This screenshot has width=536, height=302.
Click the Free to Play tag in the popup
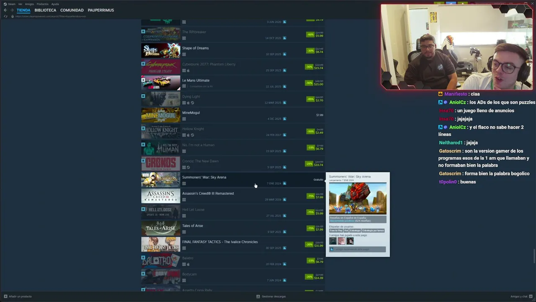(x=336, y=230)
